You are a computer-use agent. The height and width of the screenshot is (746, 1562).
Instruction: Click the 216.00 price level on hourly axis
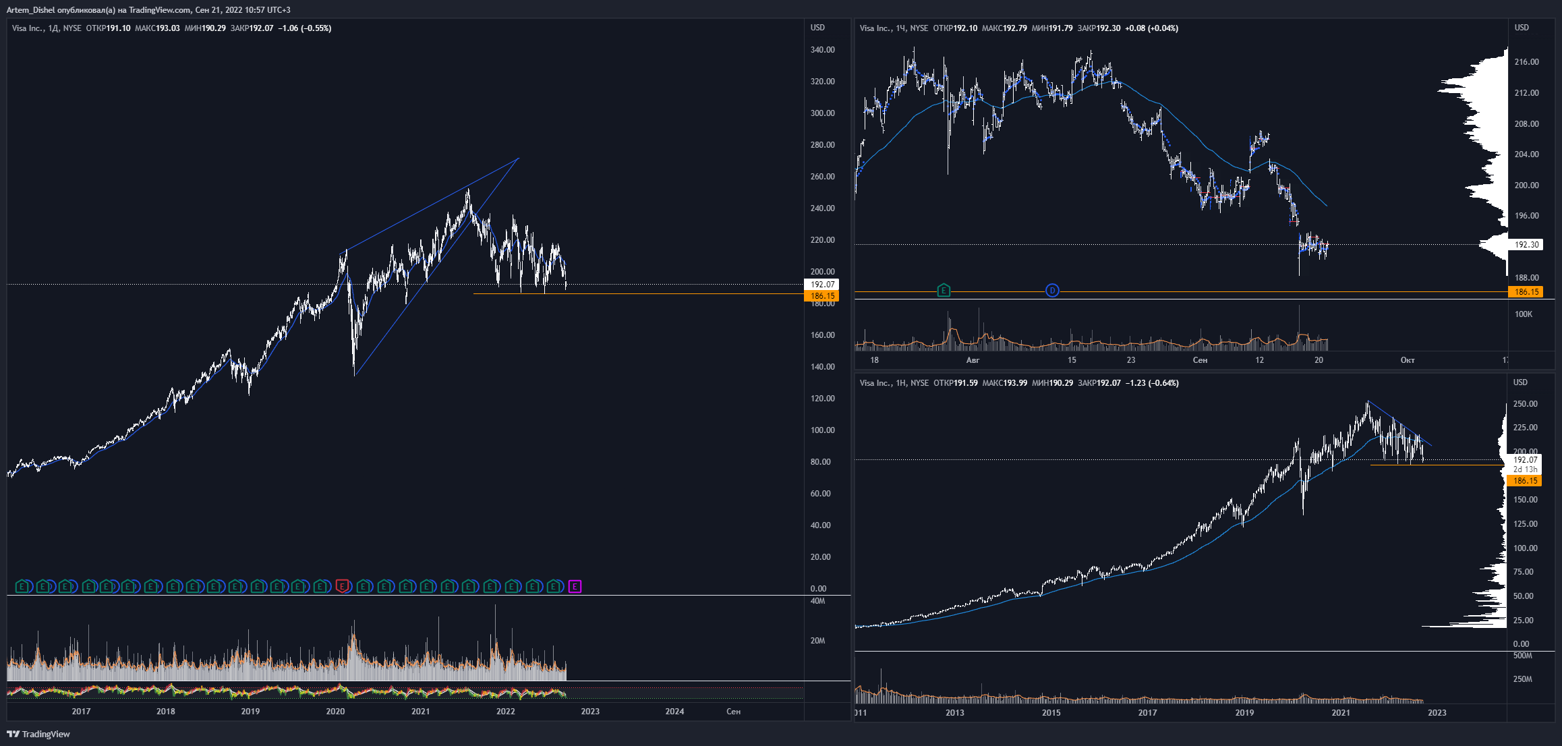pyautogui.click(x=1526, y=62)
